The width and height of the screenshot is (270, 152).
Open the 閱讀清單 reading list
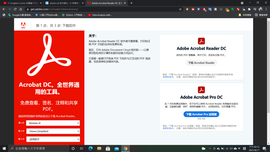click(261, 15)
